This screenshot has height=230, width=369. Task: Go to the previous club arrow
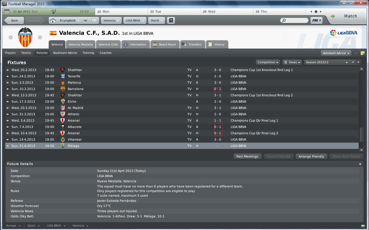[x=11, y=37]
